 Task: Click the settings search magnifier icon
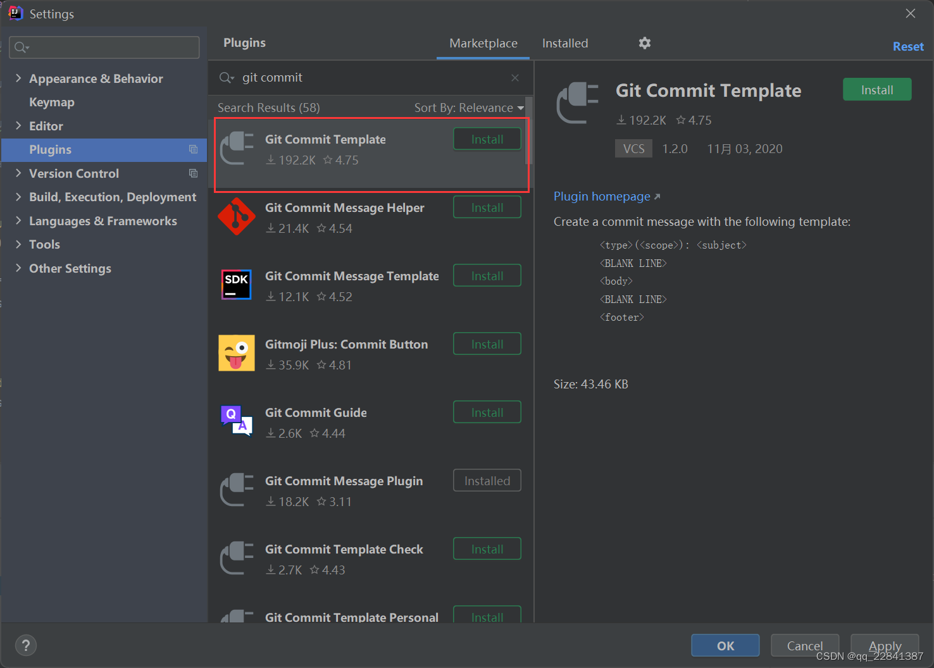(x=22, y=47)
